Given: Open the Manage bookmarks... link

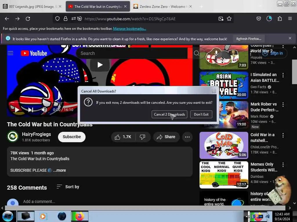Looking at the screenshot, I should pyautogui.click(x=130, y=29).
